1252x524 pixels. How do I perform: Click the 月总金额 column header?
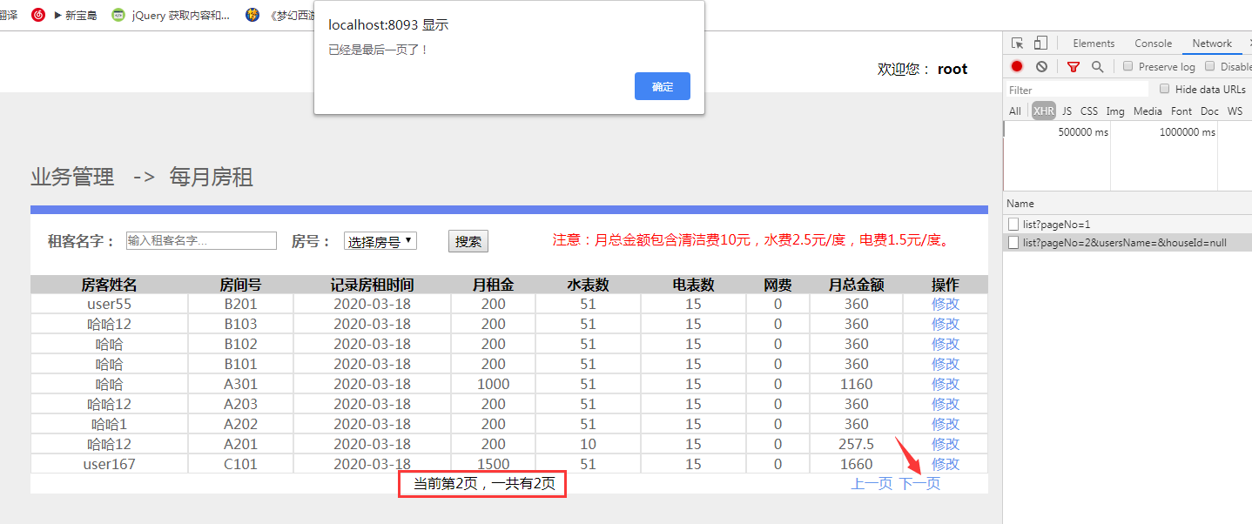[856, 285]
